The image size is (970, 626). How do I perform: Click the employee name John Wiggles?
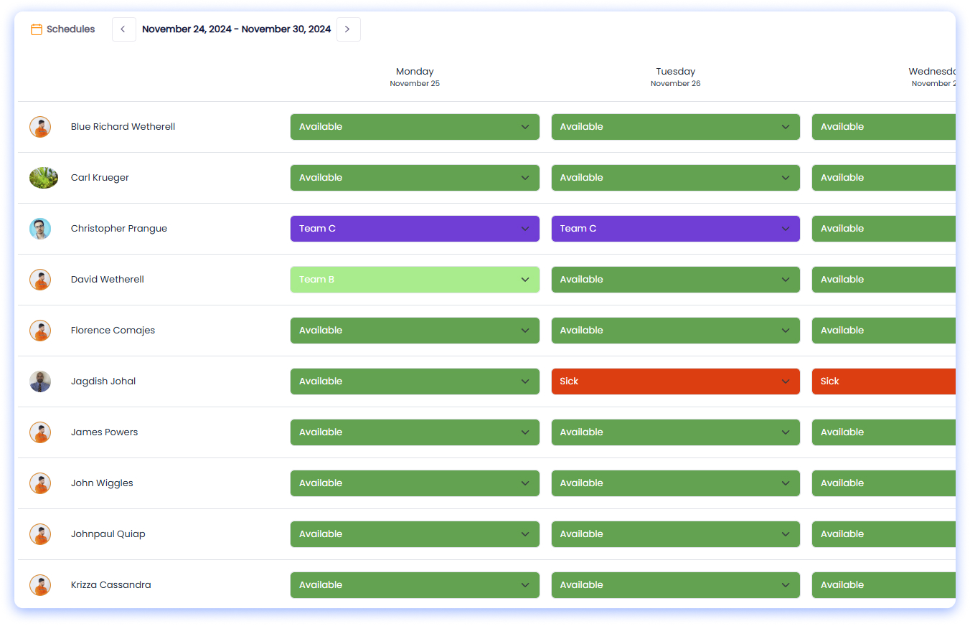[x=102, y=483]
